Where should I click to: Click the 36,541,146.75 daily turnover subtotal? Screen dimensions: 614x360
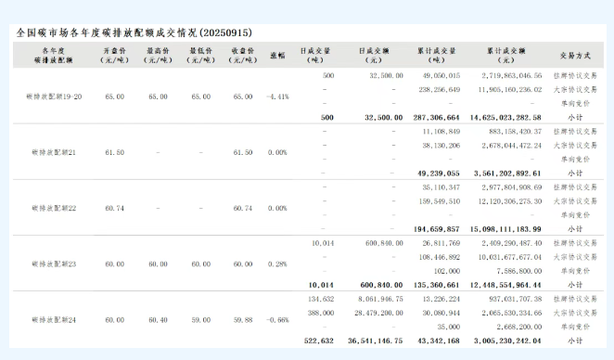pos(375,341)
